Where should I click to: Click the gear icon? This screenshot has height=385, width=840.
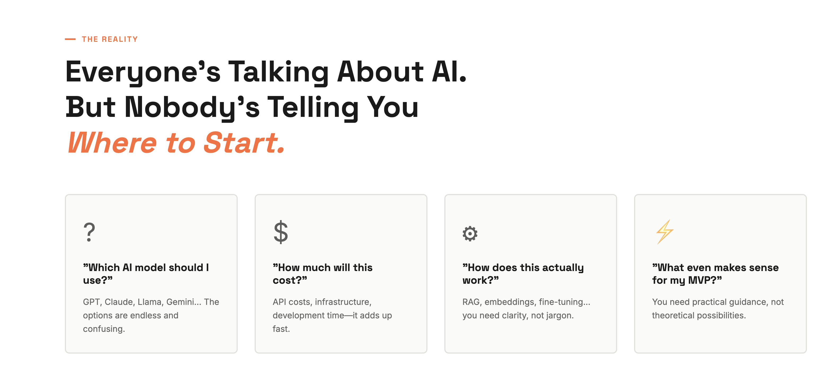[x=470, y=233]
